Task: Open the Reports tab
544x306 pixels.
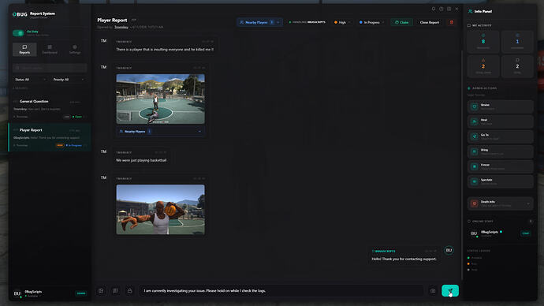Action: click(24, 49)
